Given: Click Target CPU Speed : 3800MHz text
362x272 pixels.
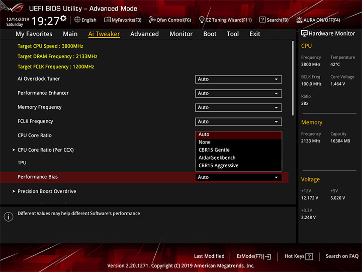Looking at the screenshot, I should click(50, 46).
